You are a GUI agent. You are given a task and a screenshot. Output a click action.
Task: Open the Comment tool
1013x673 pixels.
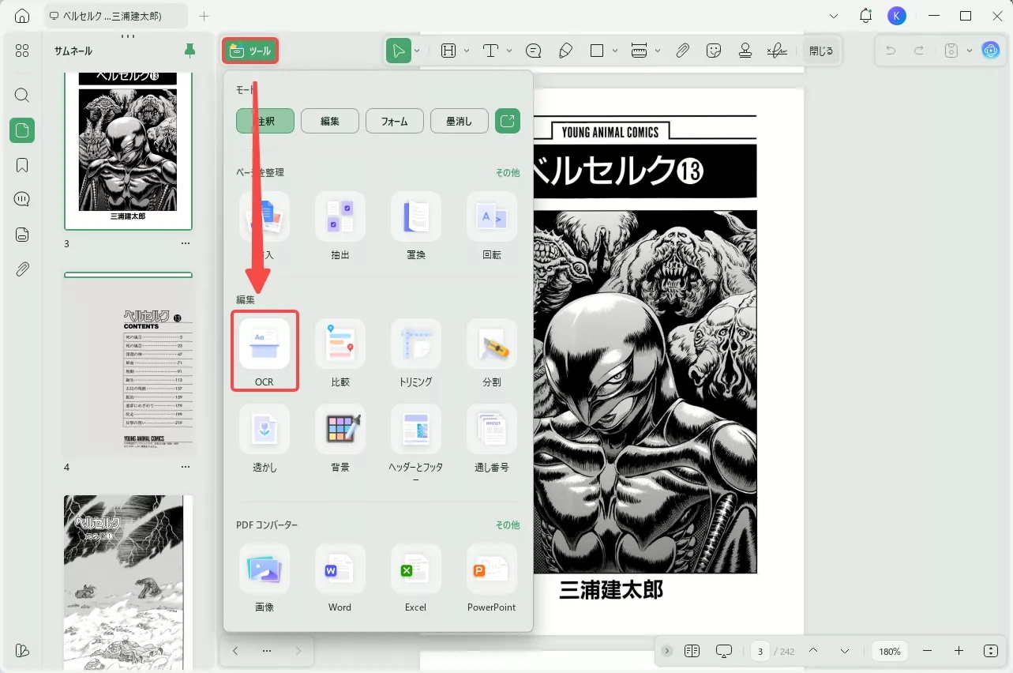point(534,50)
